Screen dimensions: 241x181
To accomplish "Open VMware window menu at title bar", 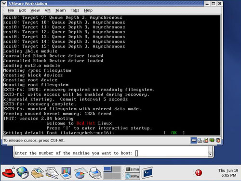I will tap(4, 3).
